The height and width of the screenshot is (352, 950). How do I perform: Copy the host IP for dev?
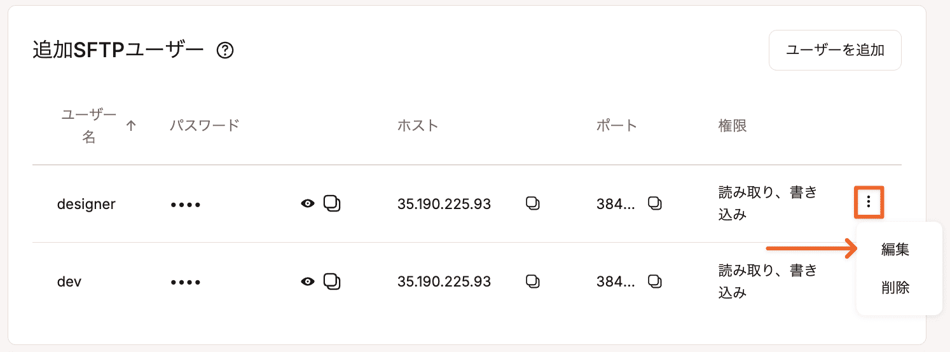tap(533, 281)
